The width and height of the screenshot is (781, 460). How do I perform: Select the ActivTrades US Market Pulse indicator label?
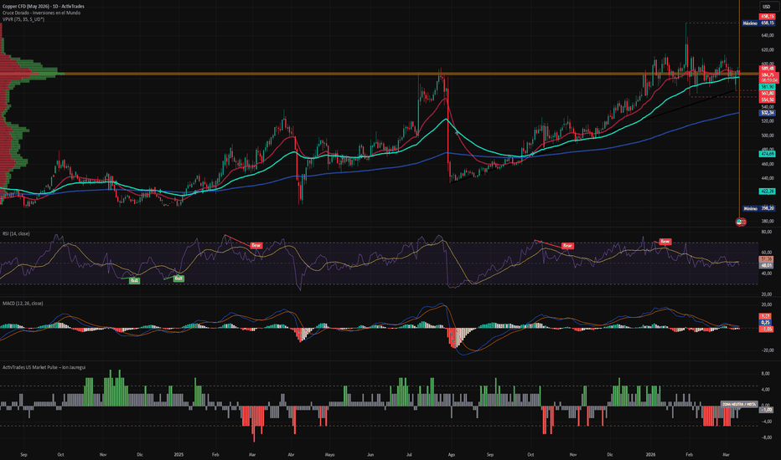pyautogui.click(x=44, y=367)
